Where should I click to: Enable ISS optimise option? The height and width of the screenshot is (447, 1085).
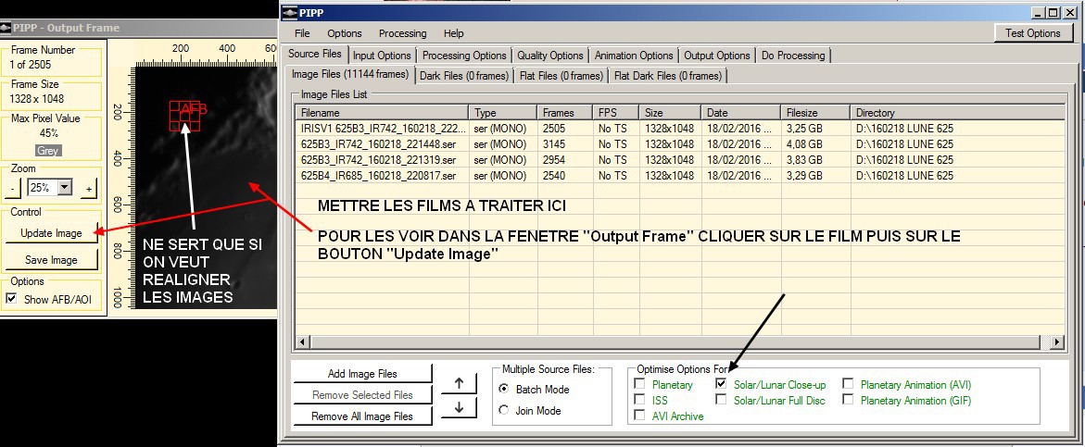(x=639, y=399)
